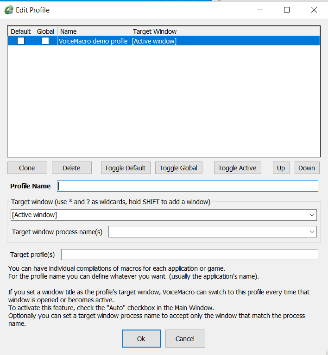Click the Global column header
The image size is (328, 355).
click(45, 31)
